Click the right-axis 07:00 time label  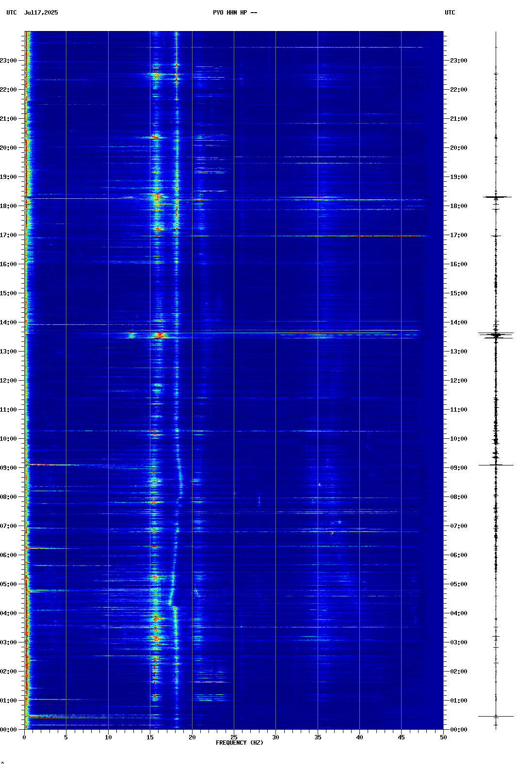459,526
